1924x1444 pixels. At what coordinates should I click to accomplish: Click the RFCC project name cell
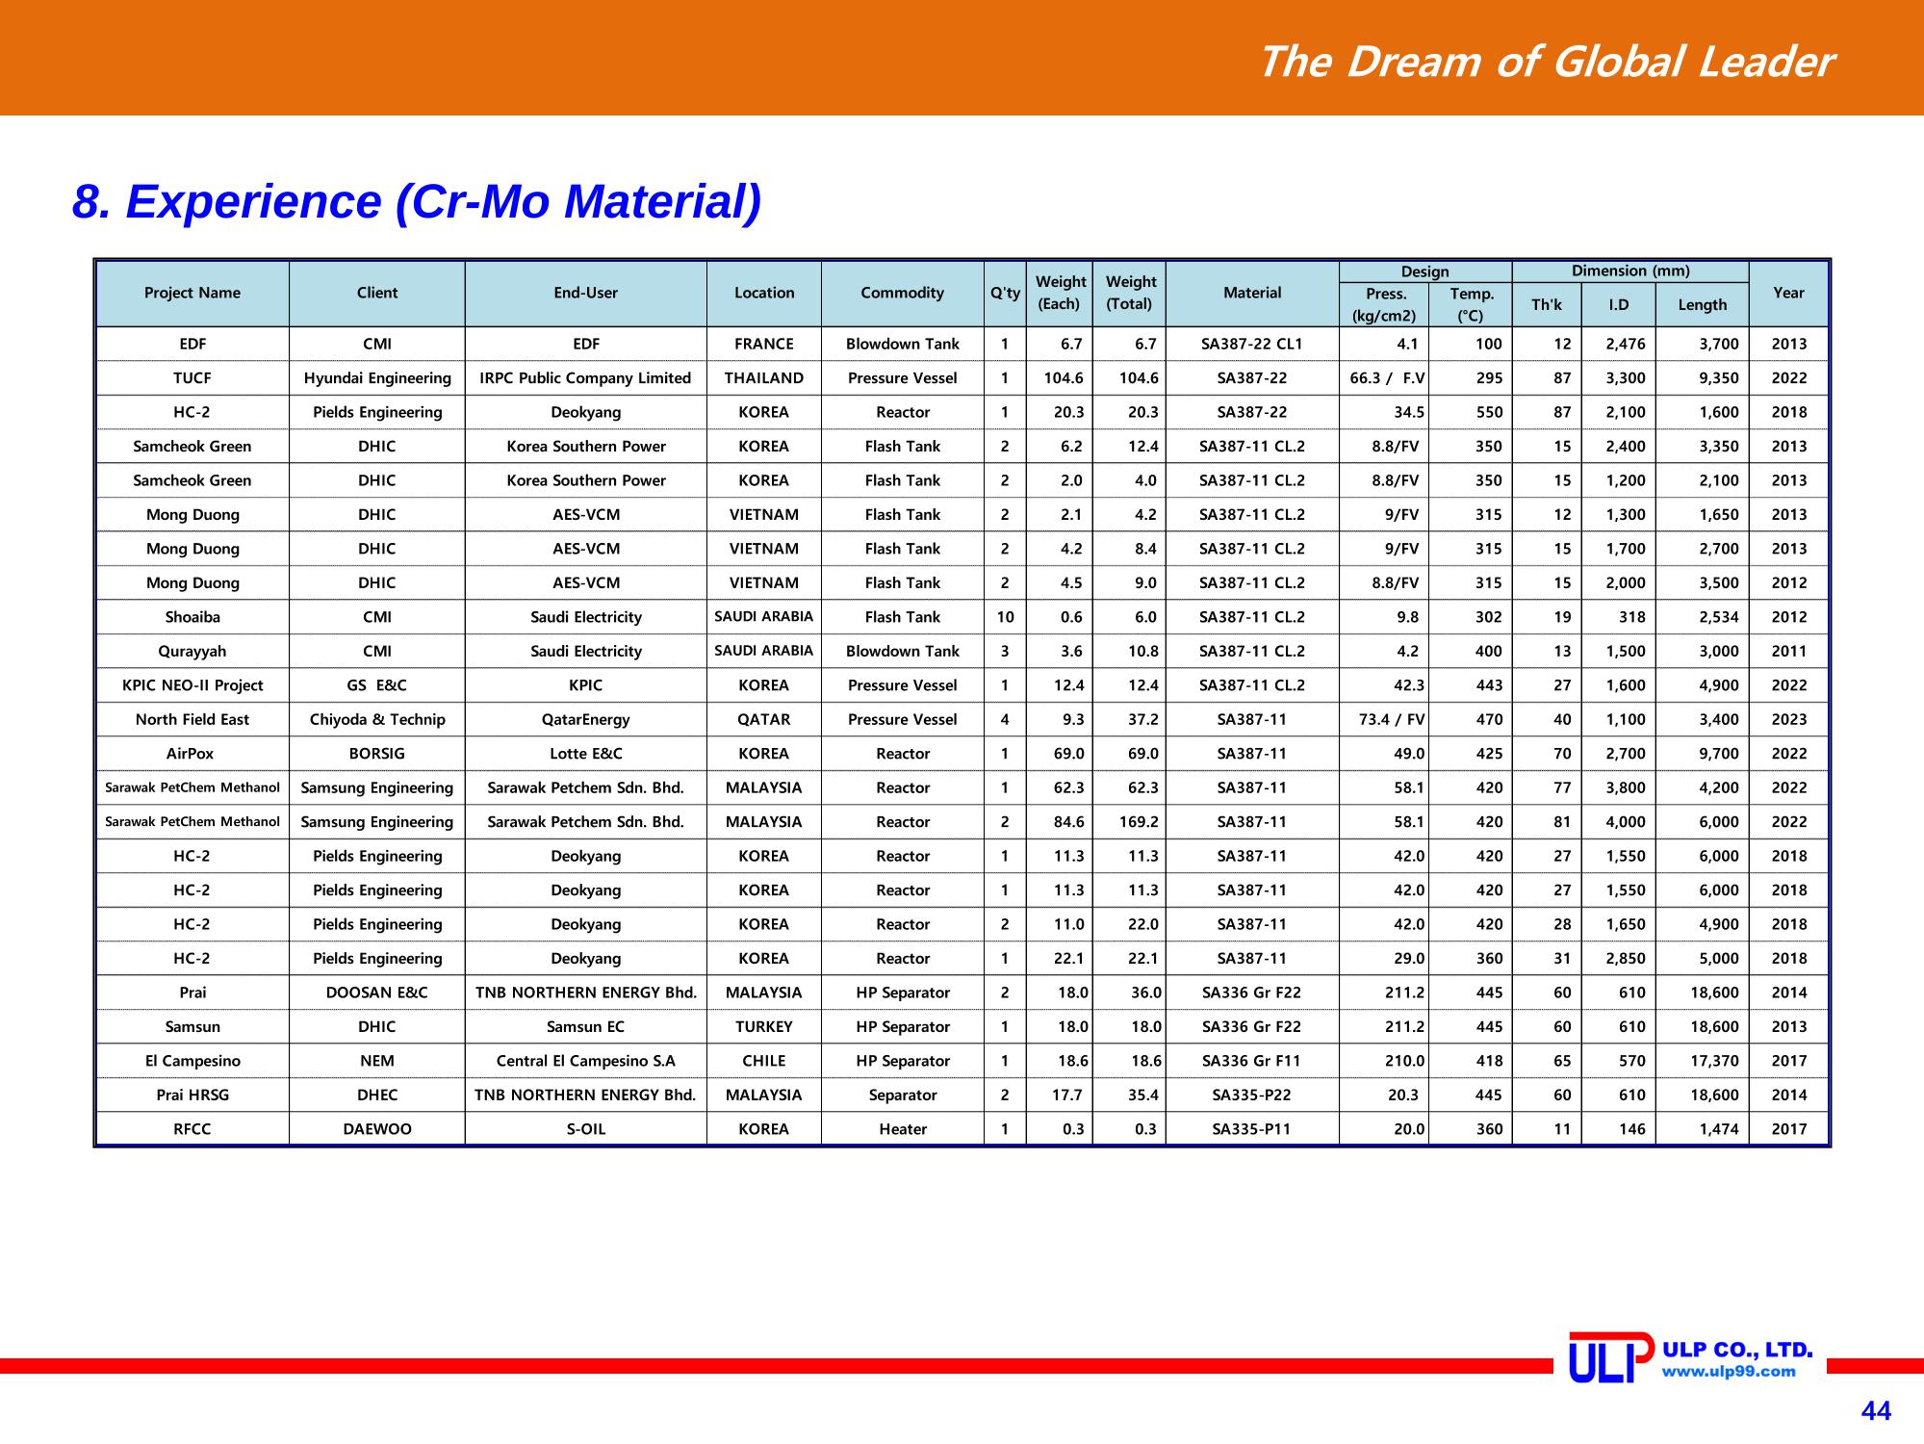click(192, 1129)
